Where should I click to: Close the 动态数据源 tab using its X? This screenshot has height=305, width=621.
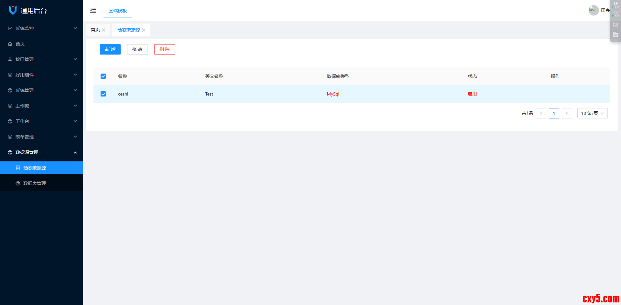pyautogui.click(x=144, y=30)
